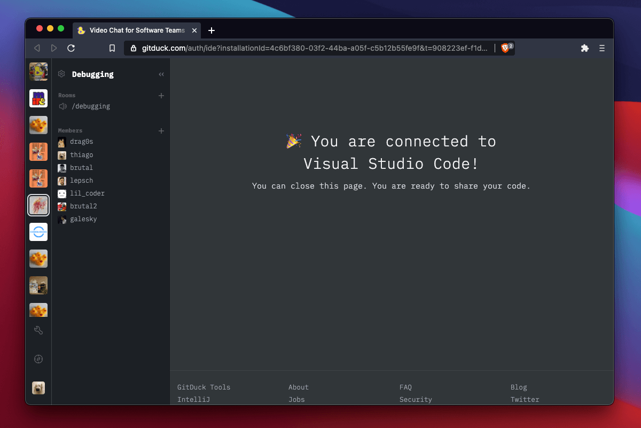The image size is (641, 428).
Task: Close the Video Chat for Software Teams tab
Action: 194,30
